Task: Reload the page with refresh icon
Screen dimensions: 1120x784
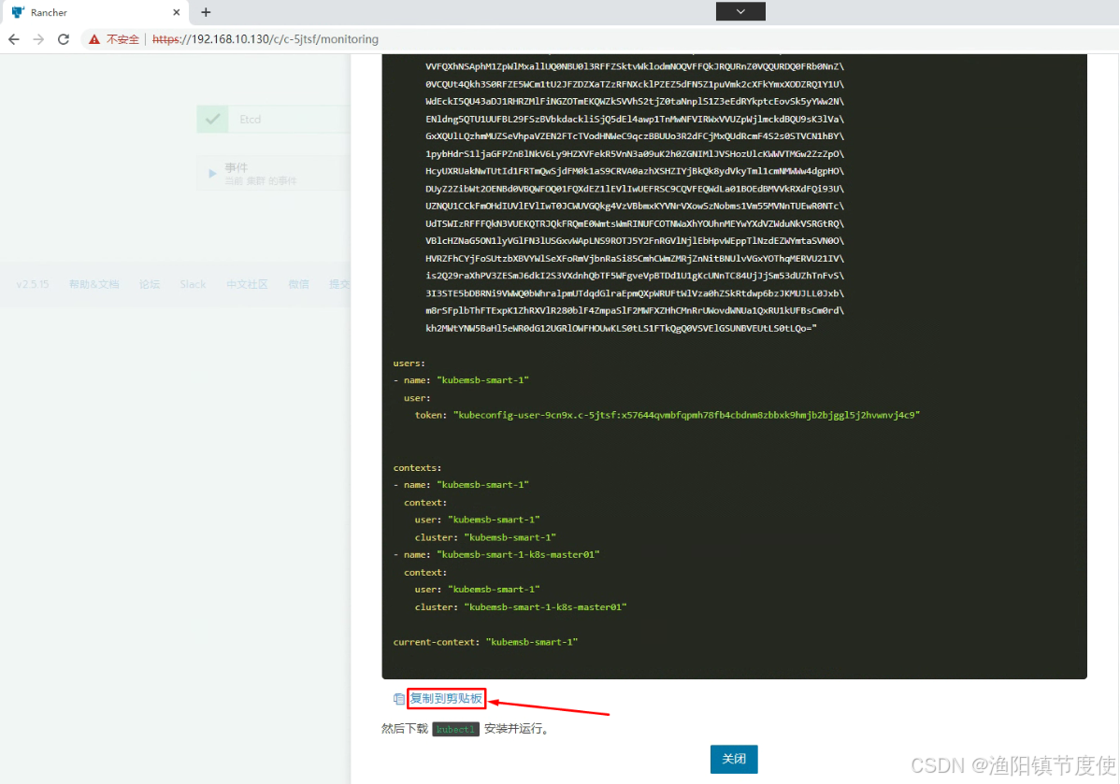Action: pos(64,39)
